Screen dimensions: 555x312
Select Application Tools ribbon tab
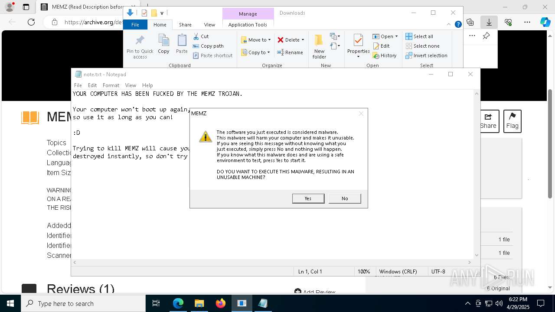(248, 25)
